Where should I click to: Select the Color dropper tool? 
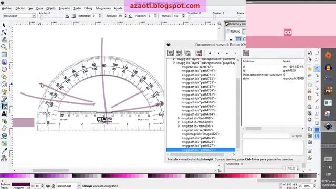pyautogui.click(x=4, y=151)
